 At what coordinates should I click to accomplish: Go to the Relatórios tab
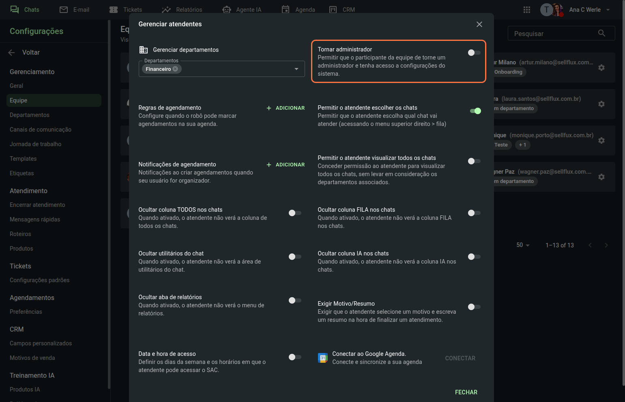(x=182, y=10)
